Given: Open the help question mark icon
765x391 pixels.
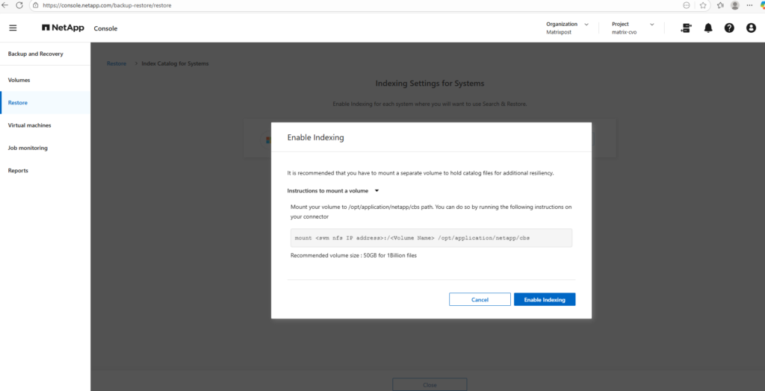Looking at the screenshot, I should point(729,28).
